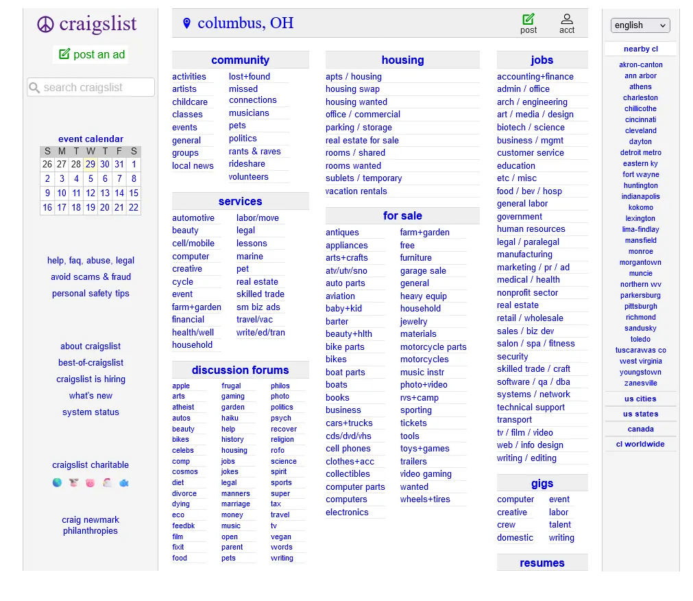Viewport: 693px width, 601px height.
Task: Open the discussion forums header
Action: pos(240,370)
